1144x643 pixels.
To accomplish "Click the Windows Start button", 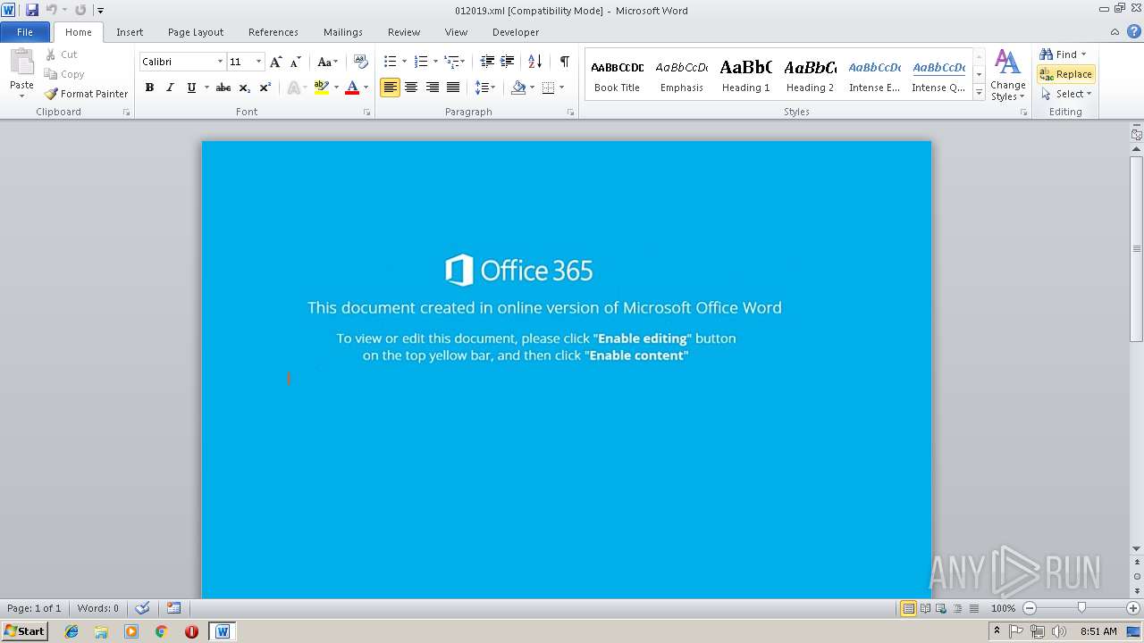I will click(24, 631).
